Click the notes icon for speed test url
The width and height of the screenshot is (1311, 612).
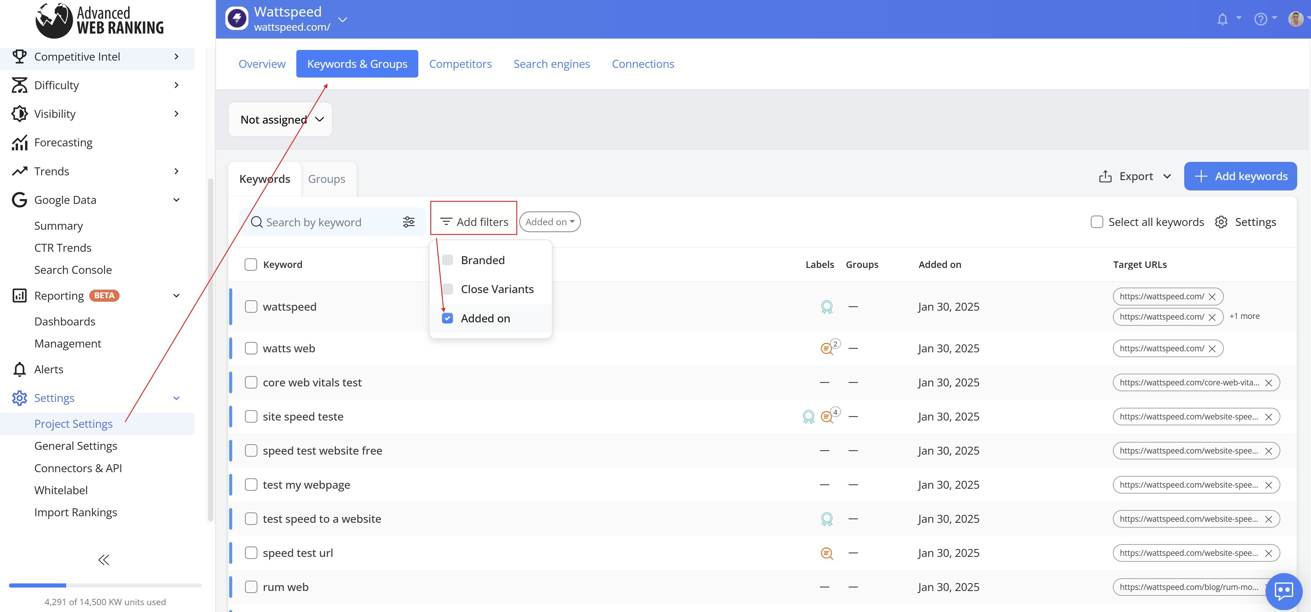click(827, 553)
